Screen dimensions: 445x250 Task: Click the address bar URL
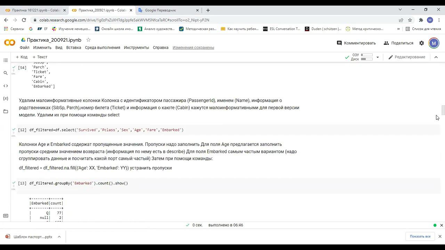(124, 20)
